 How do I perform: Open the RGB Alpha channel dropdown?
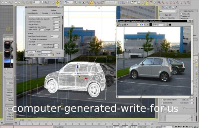[159, 25]
